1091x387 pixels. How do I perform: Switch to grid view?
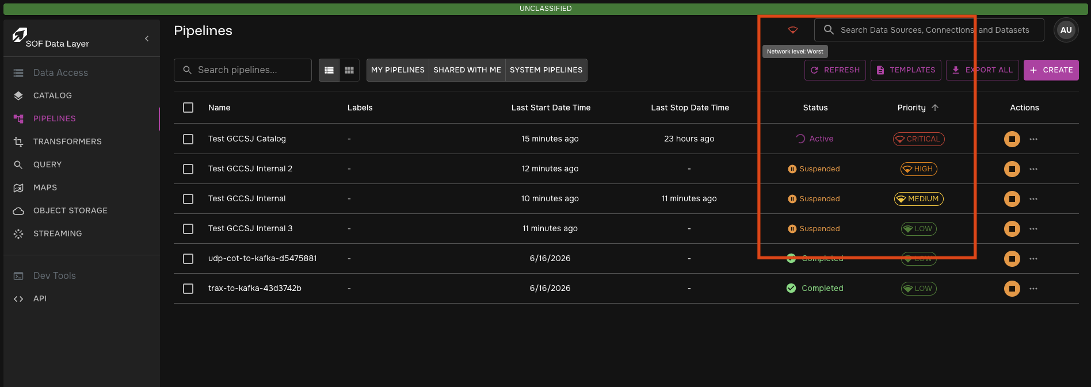click(x=349, y=70)
